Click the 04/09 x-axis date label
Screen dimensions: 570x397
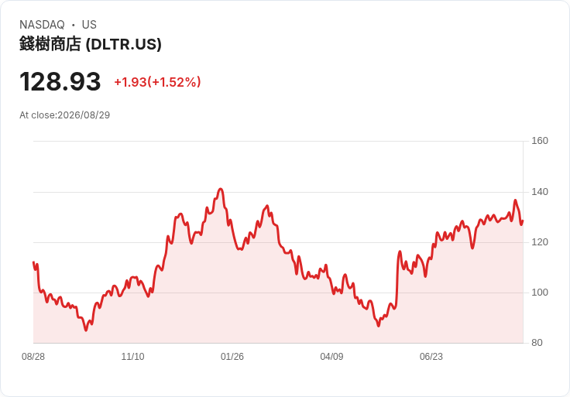click(x=331, y=357)
